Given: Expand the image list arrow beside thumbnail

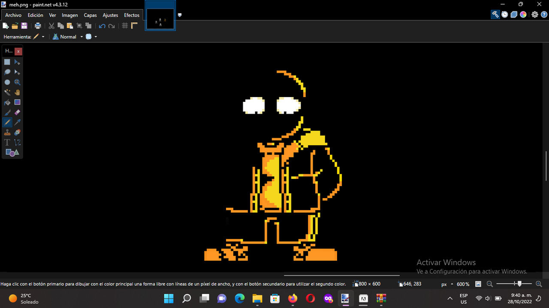Looking at the screenshot, I should tap(180, 15).
